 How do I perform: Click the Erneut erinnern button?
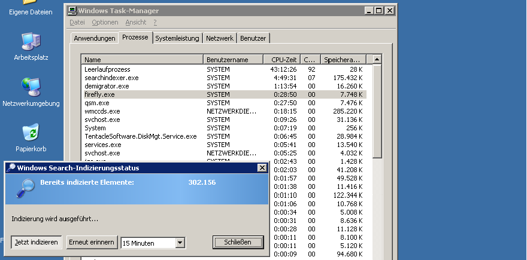pos(92,242)
